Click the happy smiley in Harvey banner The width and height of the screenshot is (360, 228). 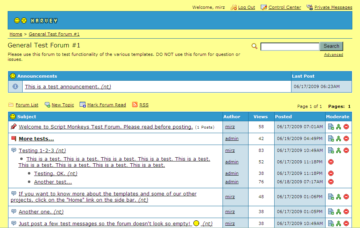(x=17, y=21)
